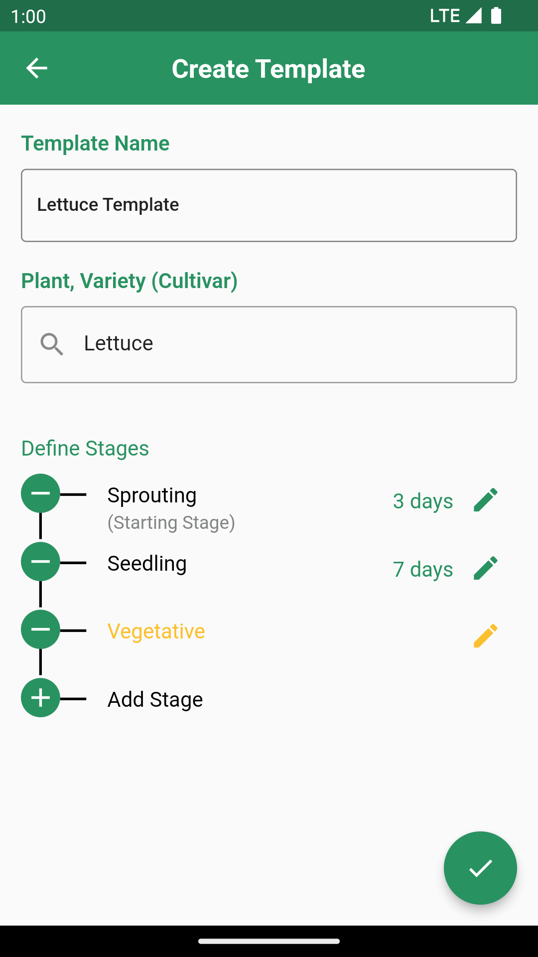Select the Sprouting stage label
This screenshot has width=538, height=957.
click(x=152, y=495)
